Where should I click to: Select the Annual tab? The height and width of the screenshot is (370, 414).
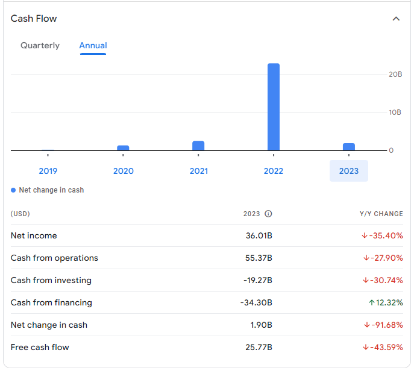click(93, 45)
